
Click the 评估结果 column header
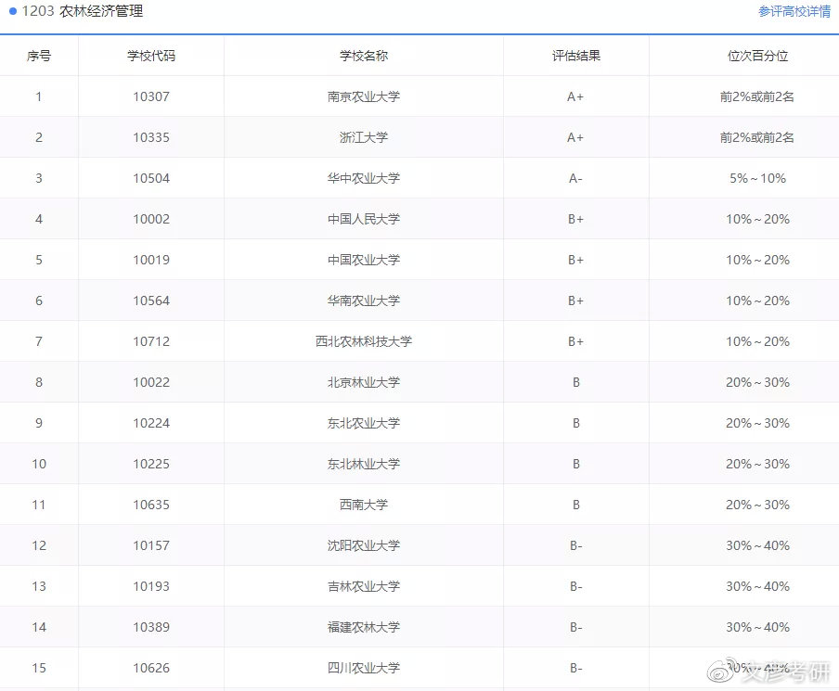click(576, 56)
